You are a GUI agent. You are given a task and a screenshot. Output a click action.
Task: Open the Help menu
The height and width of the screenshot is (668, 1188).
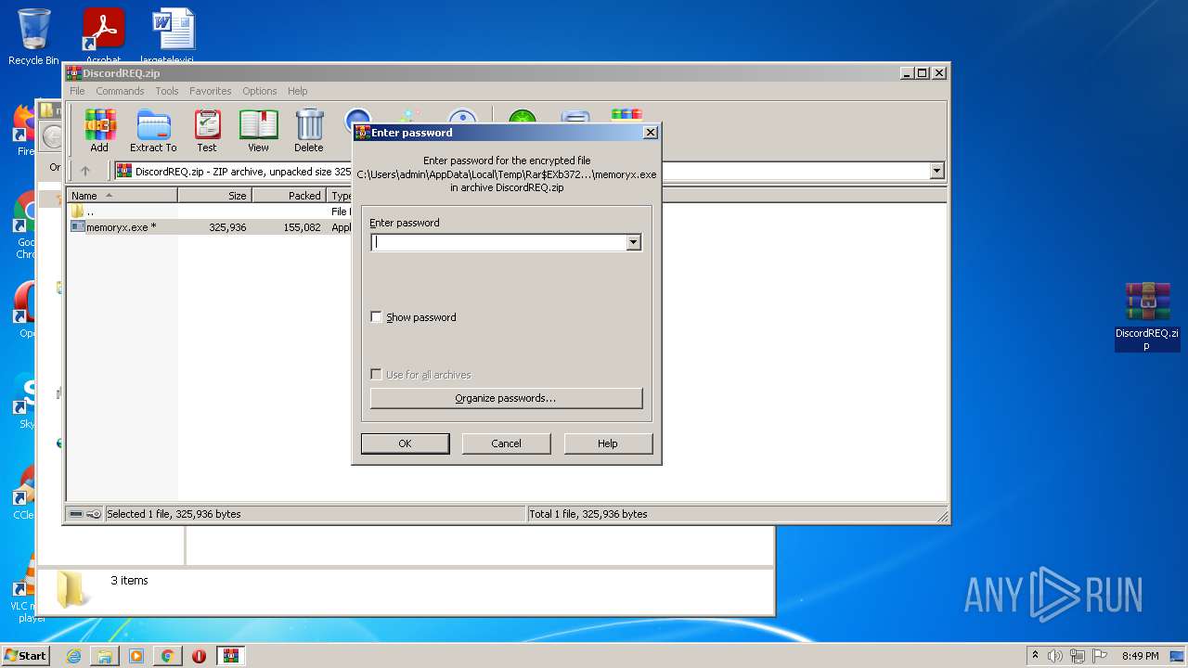click(x=297, y=91)
